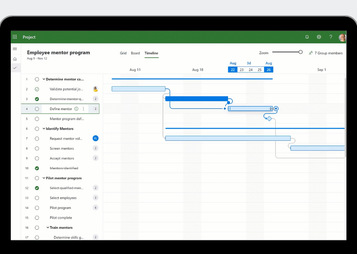Image resolution: width=357 pixels, height=254 pixels.
Task: Collapse the Pilot mentor program group
Action: (x=44, y=178)
